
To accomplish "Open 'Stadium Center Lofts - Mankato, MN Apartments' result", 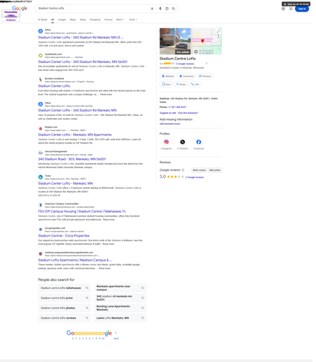I will (75, 135).
